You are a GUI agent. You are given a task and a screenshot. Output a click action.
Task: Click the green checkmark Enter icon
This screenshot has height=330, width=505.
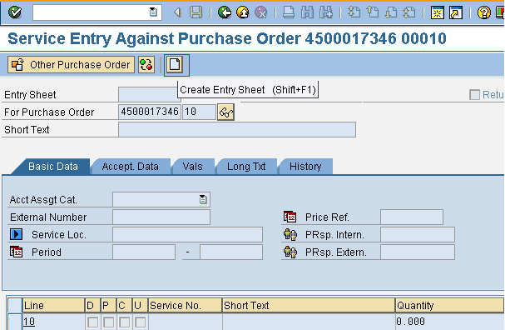point(15,12)
